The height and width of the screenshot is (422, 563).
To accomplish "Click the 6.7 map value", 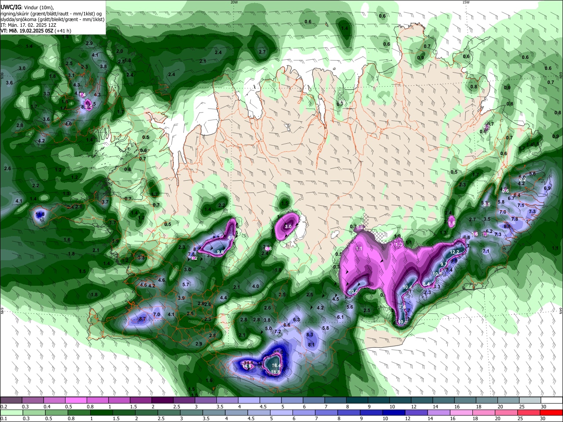I will [511, 198].
